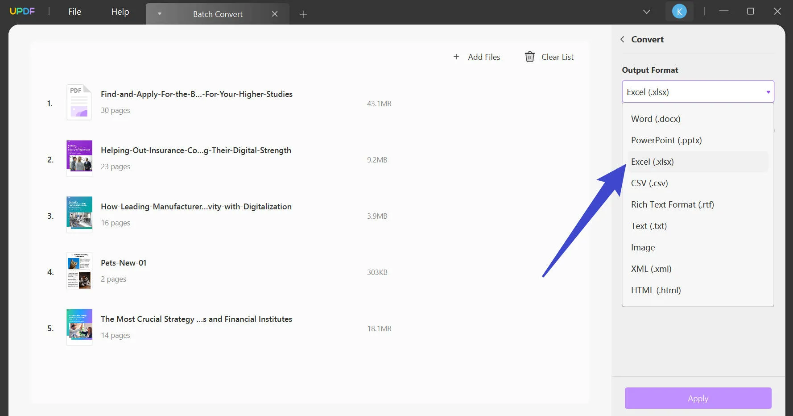Click the Pets-New-01 thumbnail
The width and height of the screenshot is (793, 416).
[x=79, y=271]
